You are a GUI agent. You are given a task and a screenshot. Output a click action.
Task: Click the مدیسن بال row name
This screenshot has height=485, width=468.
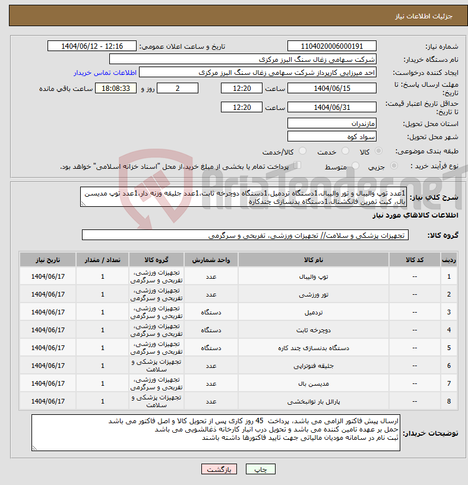[x=314, y=383]
